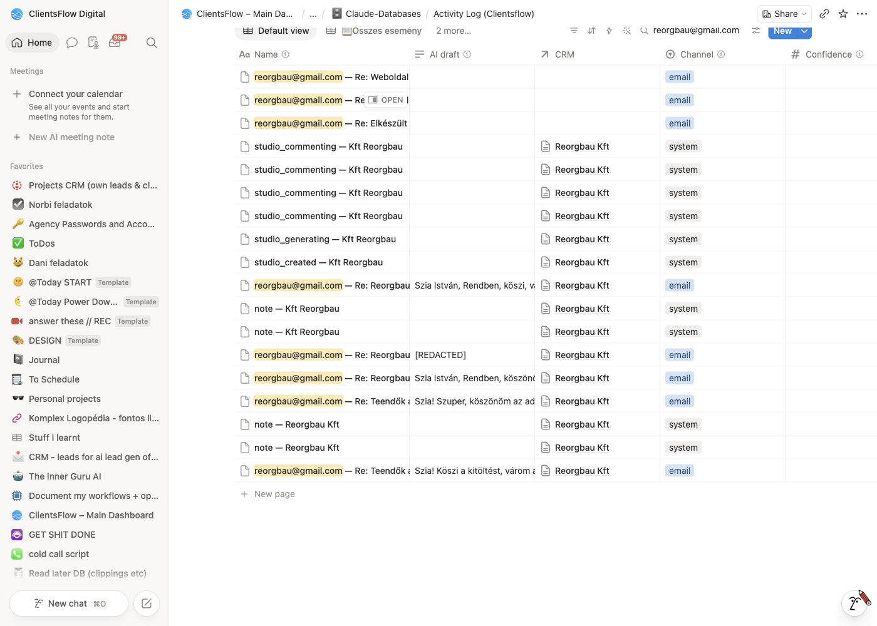This screenshot has height=626, width=877.
Task: Click the [REDACTED] AI draft cell
Action: click(x=472, y=355)
